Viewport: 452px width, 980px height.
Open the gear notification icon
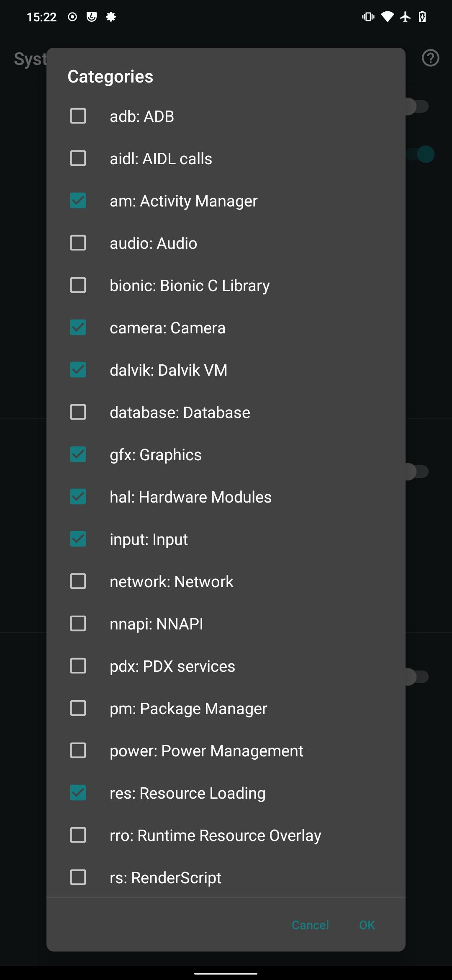pyautogui.click(x=111, y=17)
